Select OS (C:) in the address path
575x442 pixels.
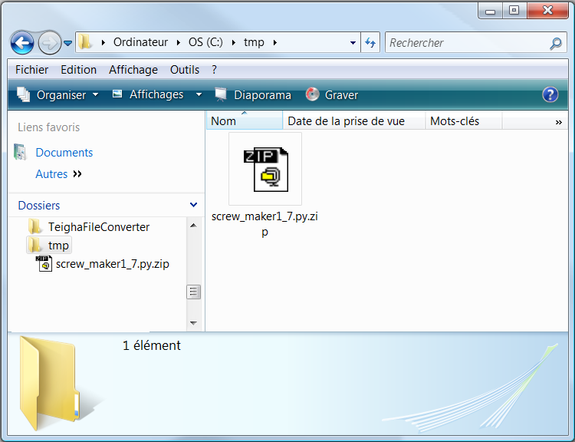pos(205,42)
